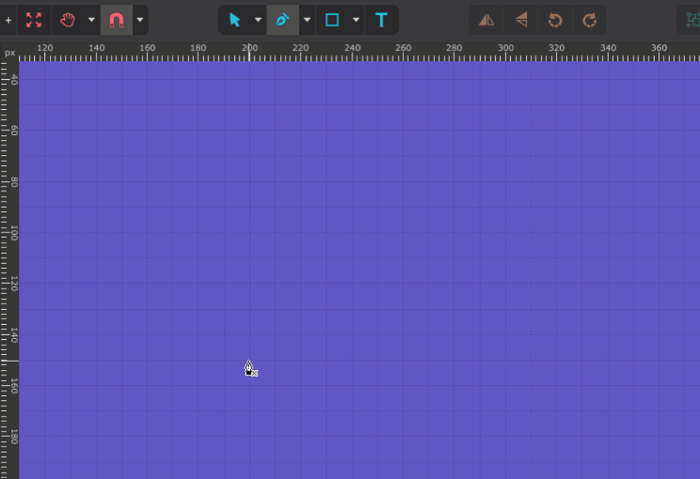Select the Text tool

coord(381,20)
